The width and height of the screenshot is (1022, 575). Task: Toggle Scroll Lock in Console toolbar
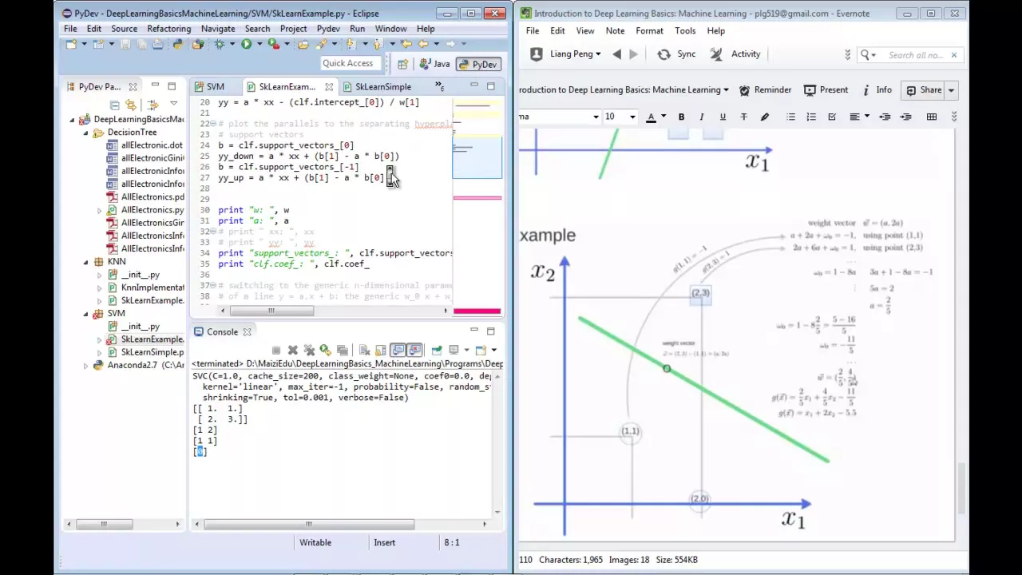380,350
